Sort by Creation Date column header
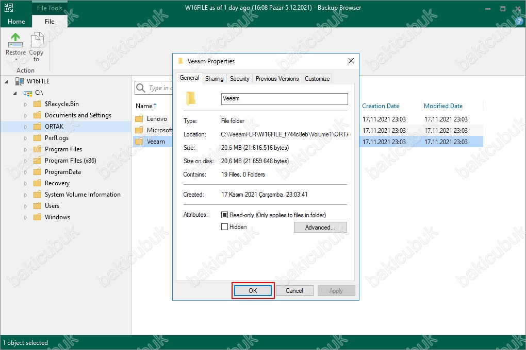 click(x=381, y=106)
